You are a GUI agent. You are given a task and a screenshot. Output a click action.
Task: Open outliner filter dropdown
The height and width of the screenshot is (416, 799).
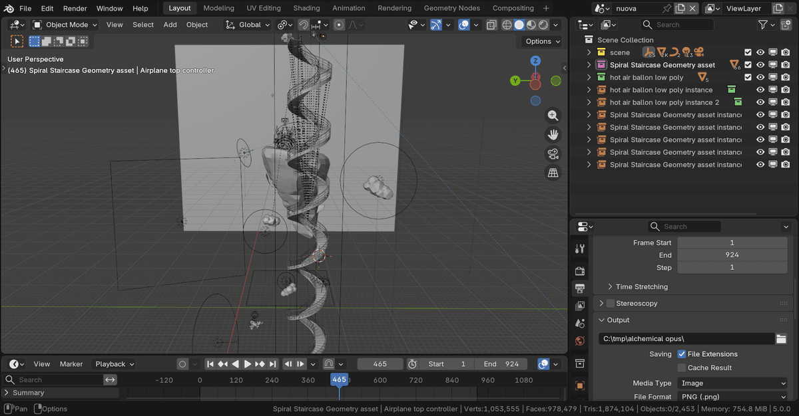point(766,25)
